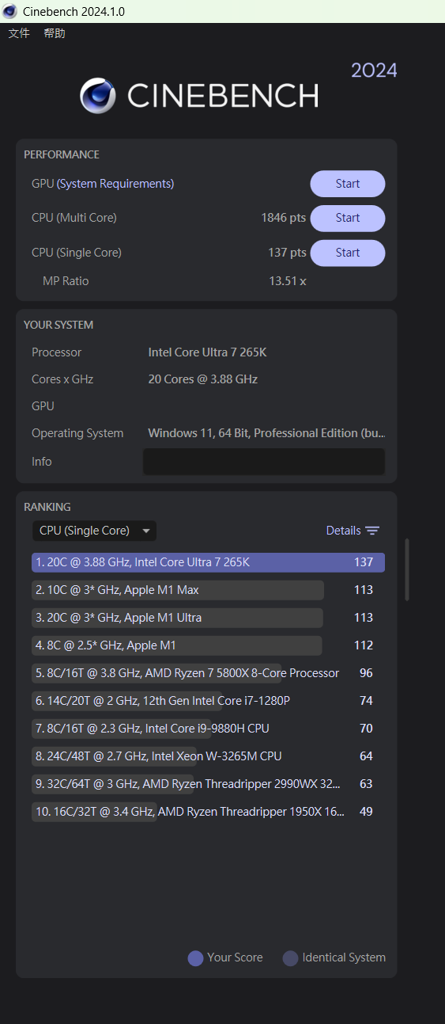
Task: Select ranking row Apple M1 Max
Action: [x=208, y=590]
